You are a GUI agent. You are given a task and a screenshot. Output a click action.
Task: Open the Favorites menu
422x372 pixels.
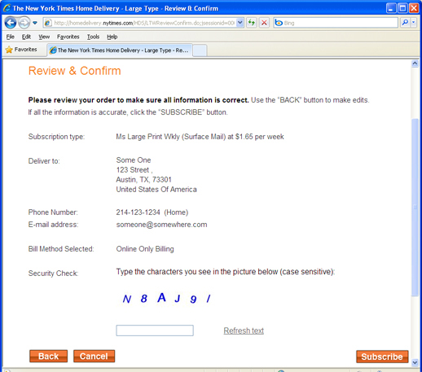coord(68,37)
